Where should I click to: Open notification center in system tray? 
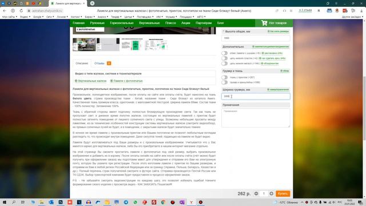[360, 202]
